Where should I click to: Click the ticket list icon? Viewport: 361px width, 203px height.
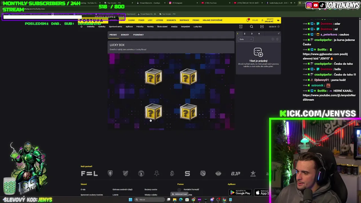[241, 27]
